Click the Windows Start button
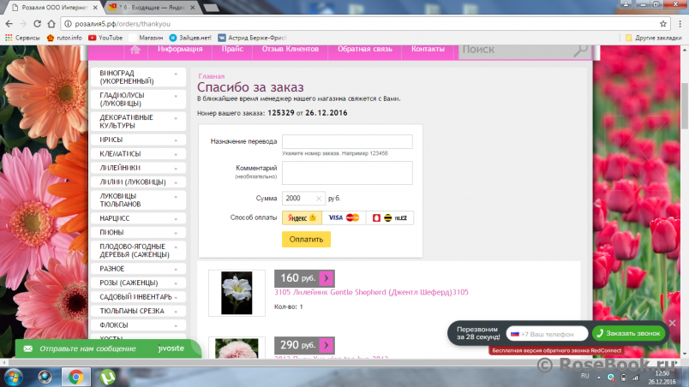 (x=13, y=378)
